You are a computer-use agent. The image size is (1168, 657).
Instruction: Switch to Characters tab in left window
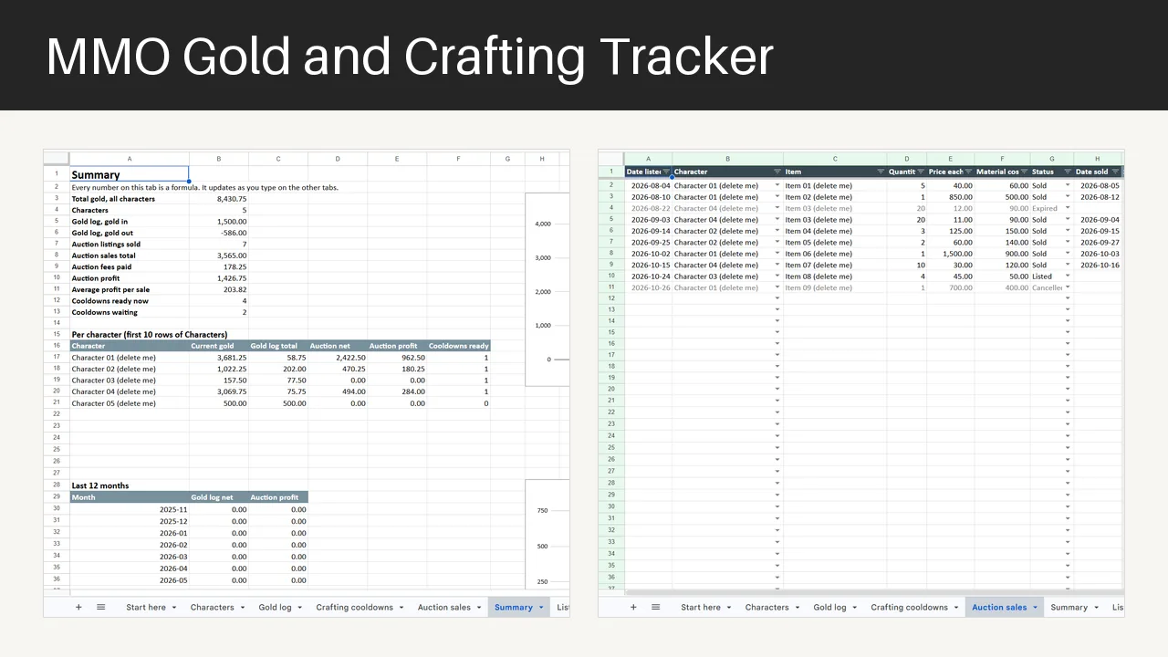click(x=212, y=608)
